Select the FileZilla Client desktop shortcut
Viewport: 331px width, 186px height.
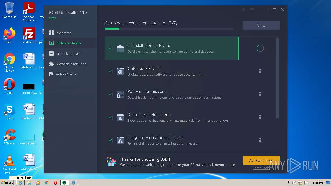tap(29, 36)
